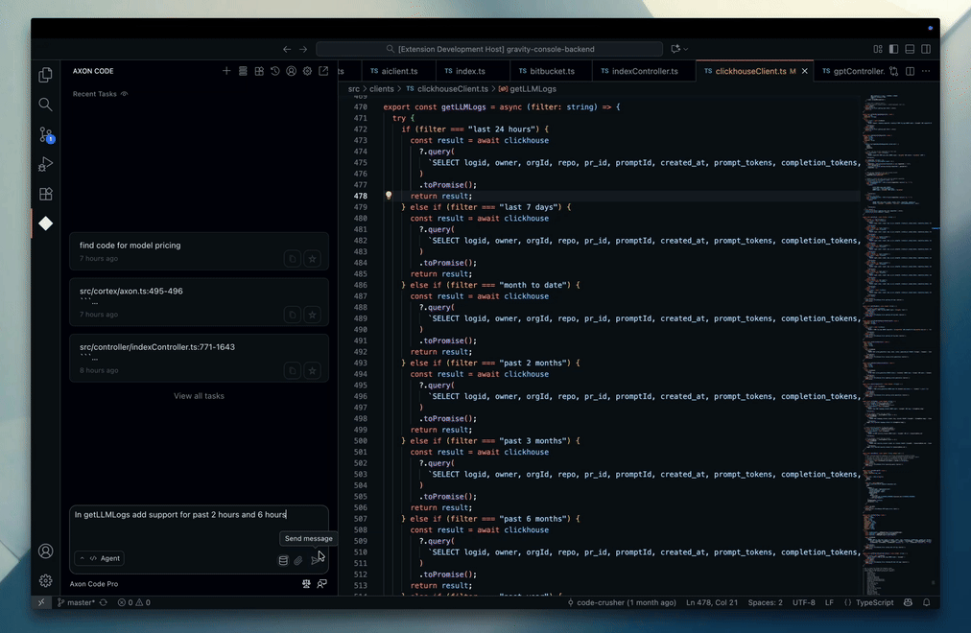Screen dimensions: 971x633
Task: Go forward with the right arrow
Action: pos(303,49)
